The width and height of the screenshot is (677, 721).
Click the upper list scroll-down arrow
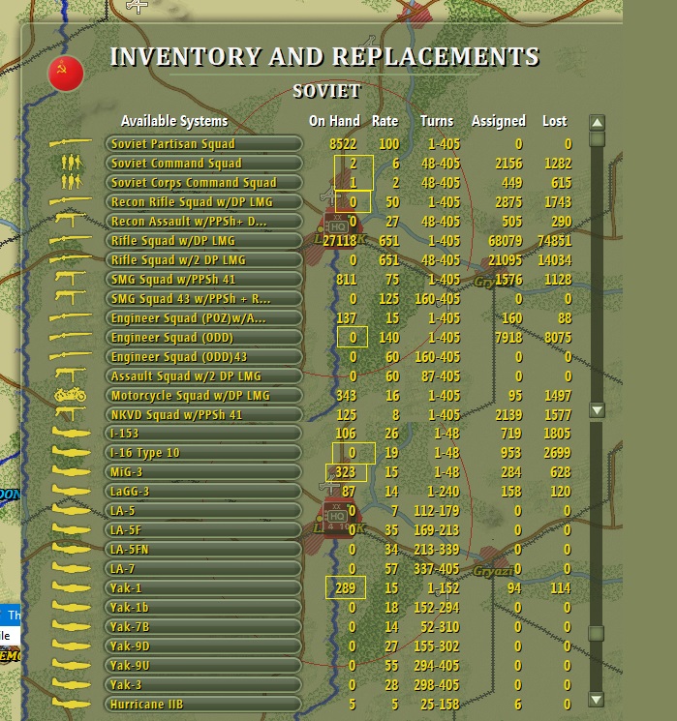597,410
